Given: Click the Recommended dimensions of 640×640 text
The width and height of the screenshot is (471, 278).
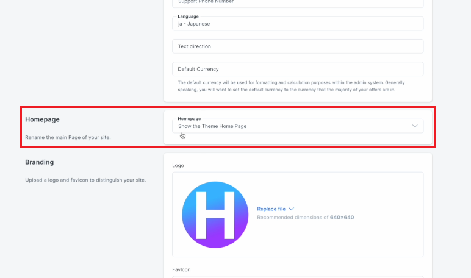Looking at the screenshot, I should (x=306, y=218).
